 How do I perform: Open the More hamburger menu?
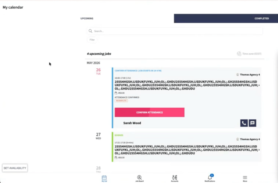pyautogui.click(x=245, y=178)
